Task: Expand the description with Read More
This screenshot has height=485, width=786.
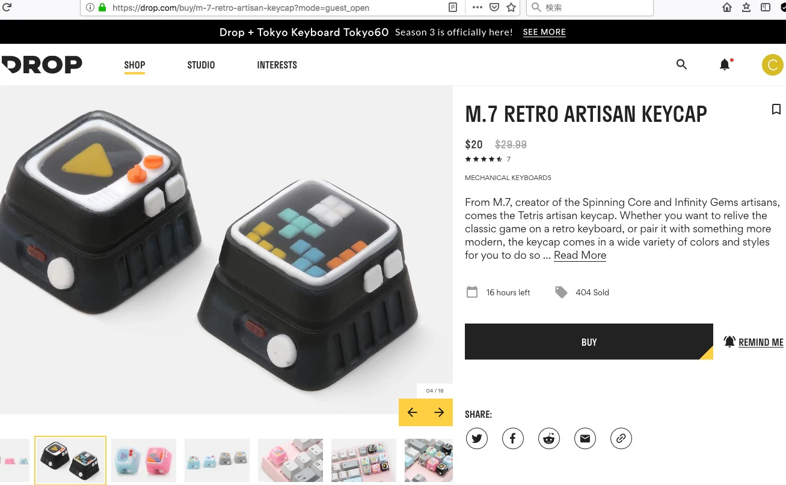Action: point(580,255)
